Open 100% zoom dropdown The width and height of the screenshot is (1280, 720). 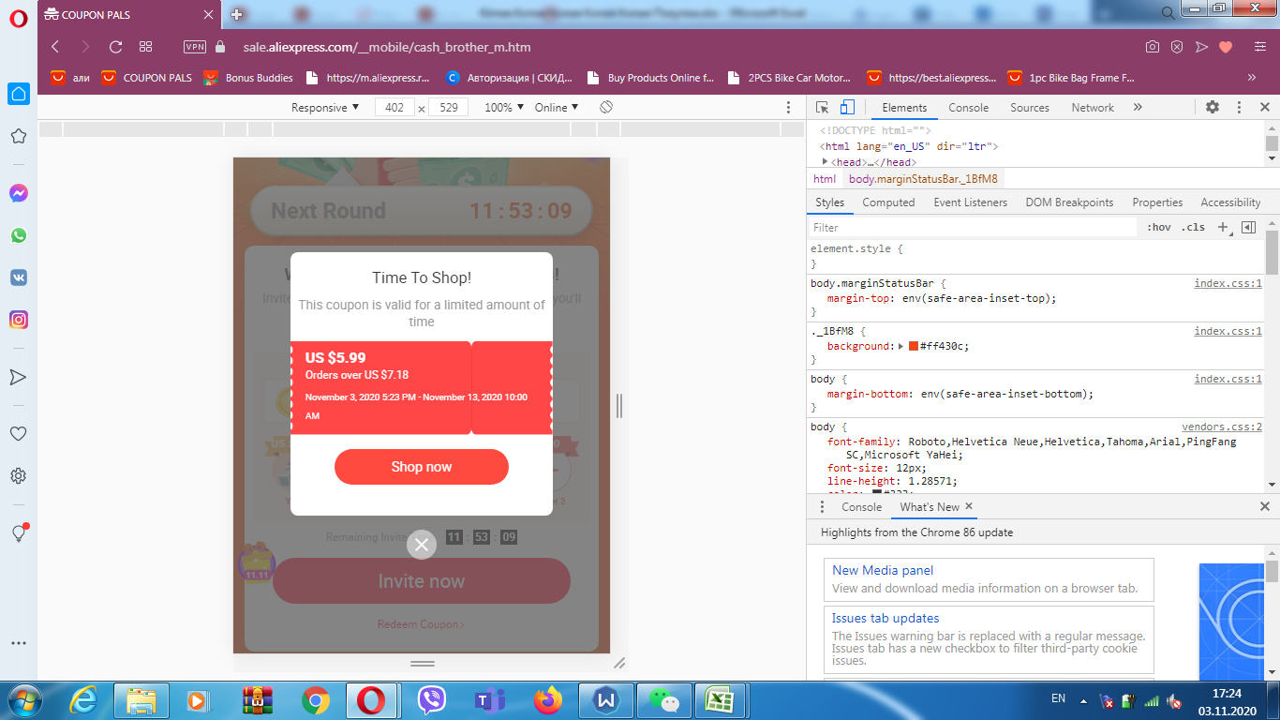pyautogui.click(x=504, y=108)
